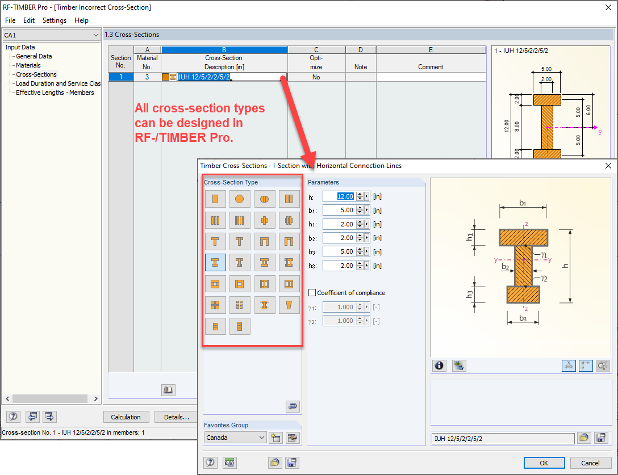Open the Settings menu
618x475 pixels.
coord(55,20)
